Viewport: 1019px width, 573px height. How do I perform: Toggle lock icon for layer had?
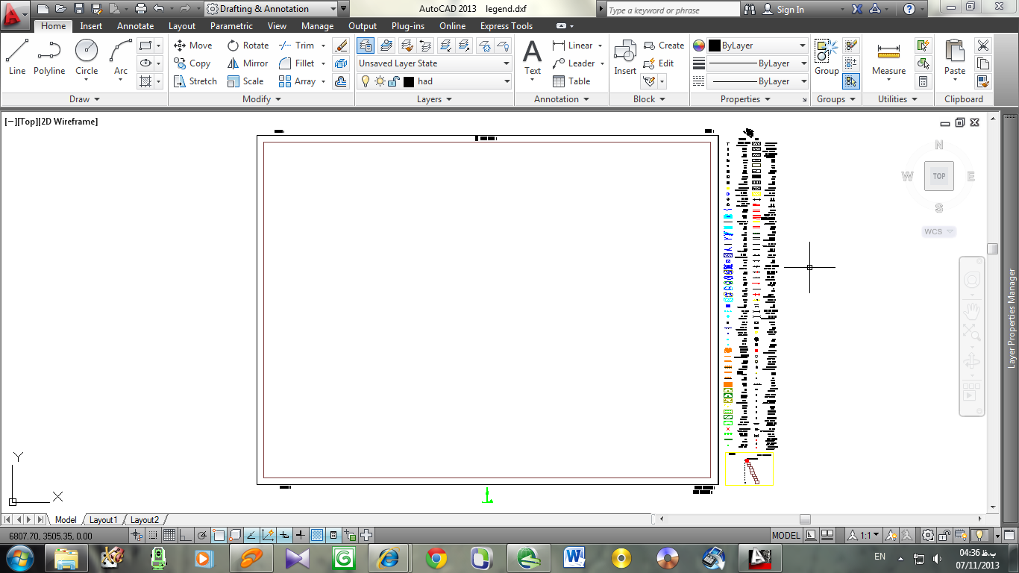pos(393,81)
